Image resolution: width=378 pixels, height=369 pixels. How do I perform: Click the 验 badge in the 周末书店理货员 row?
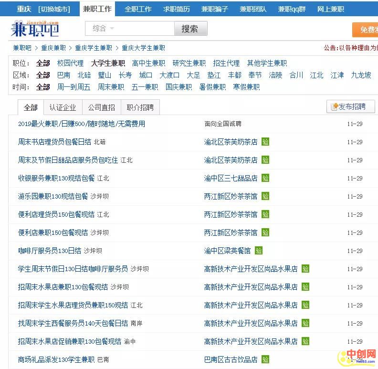pos(265,142)
